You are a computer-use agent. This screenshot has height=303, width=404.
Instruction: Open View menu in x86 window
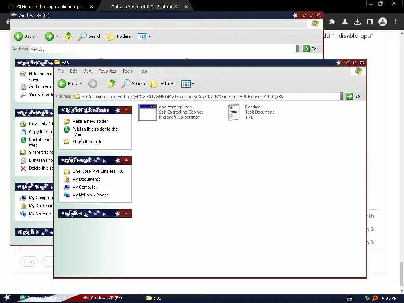[x=88, y=71]
